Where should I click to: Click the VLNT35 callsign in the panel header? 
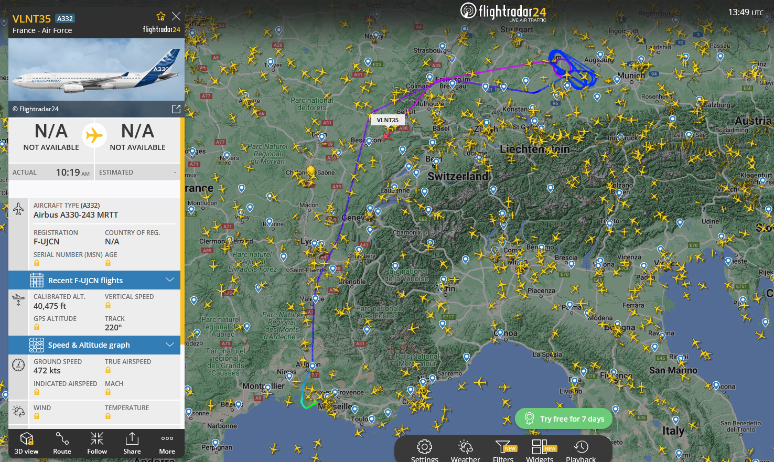[31, 19]
